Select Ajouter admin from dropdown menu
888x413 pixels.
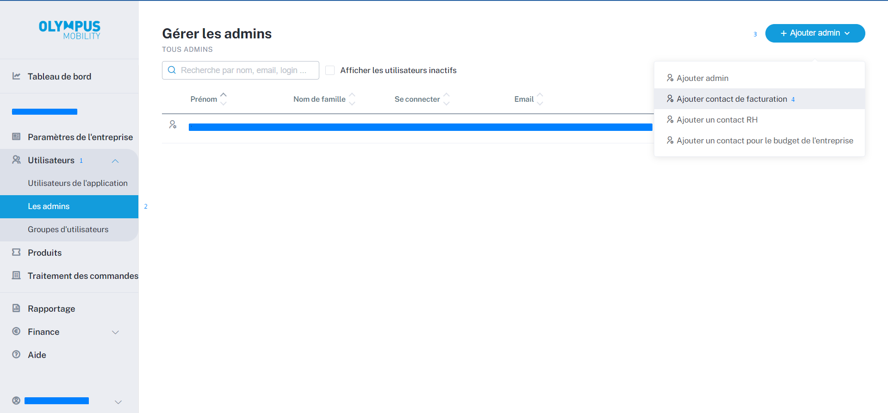pyautogui.click(x=759, y=78)
